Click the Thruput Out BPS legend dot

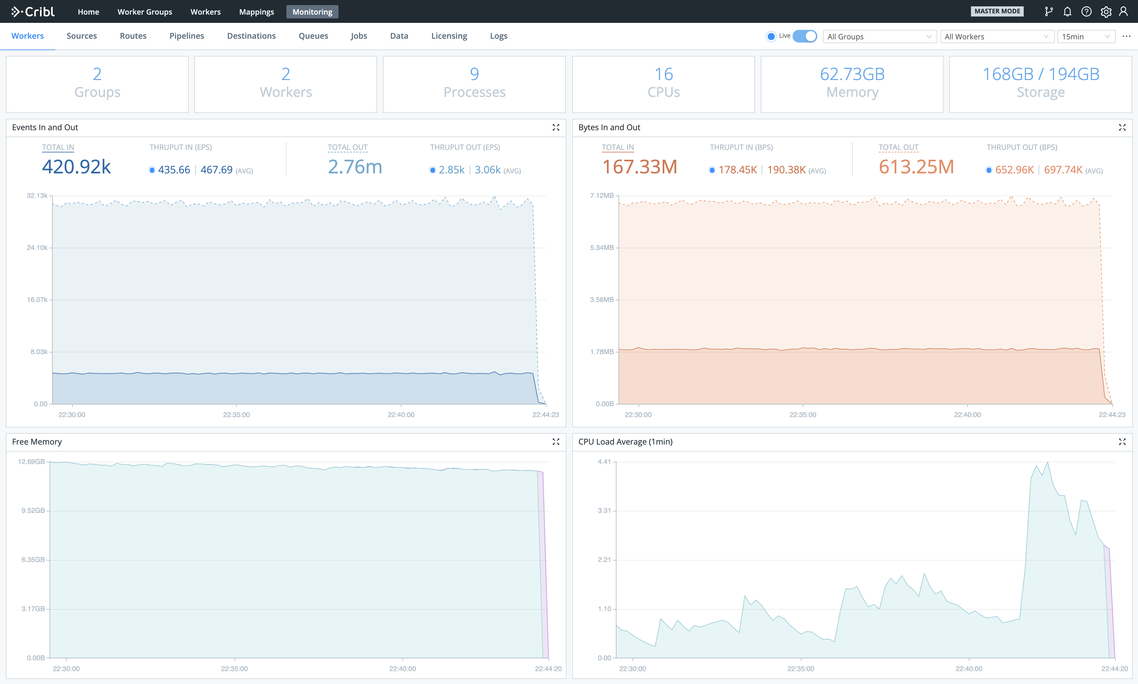(989, 170)
